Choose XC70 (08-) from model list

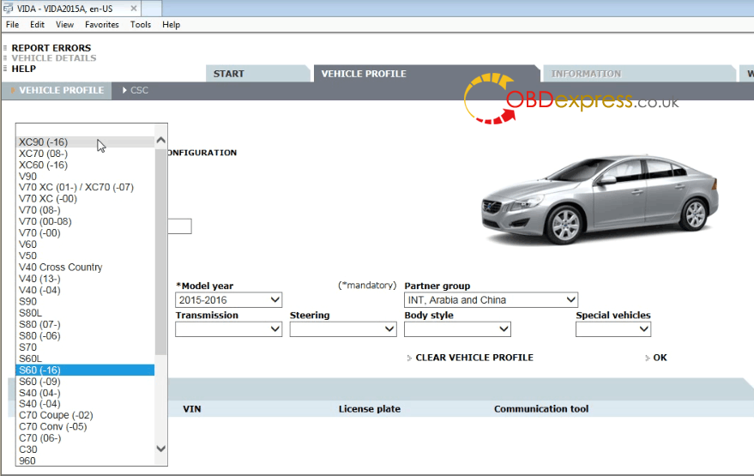click(x=85, y=154)
